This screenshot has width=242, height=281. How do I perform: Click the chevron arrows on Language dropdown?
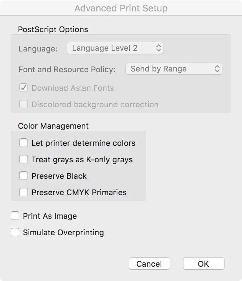click(159, 48)
